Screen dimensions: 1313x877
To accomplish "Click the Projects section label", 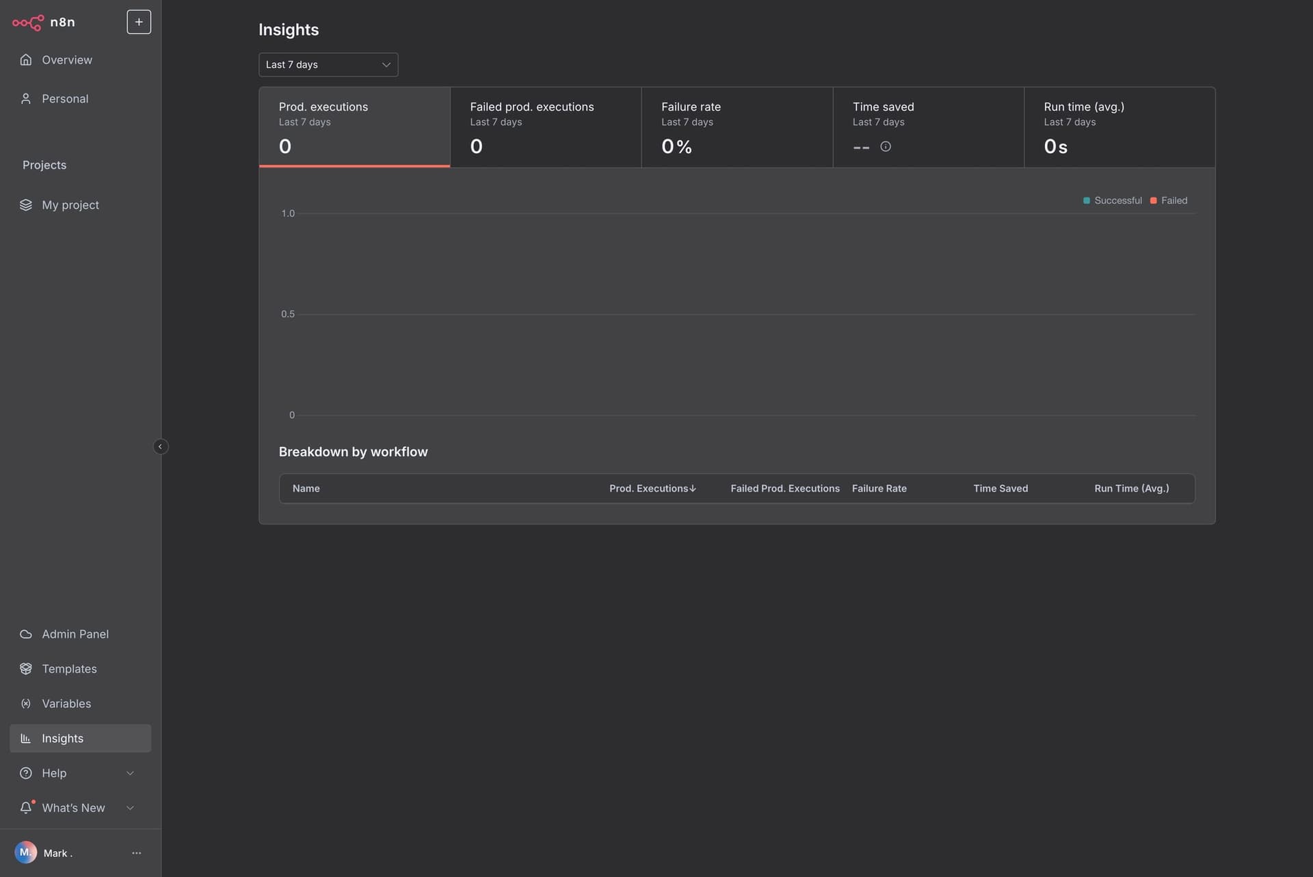I will (44, 165).
